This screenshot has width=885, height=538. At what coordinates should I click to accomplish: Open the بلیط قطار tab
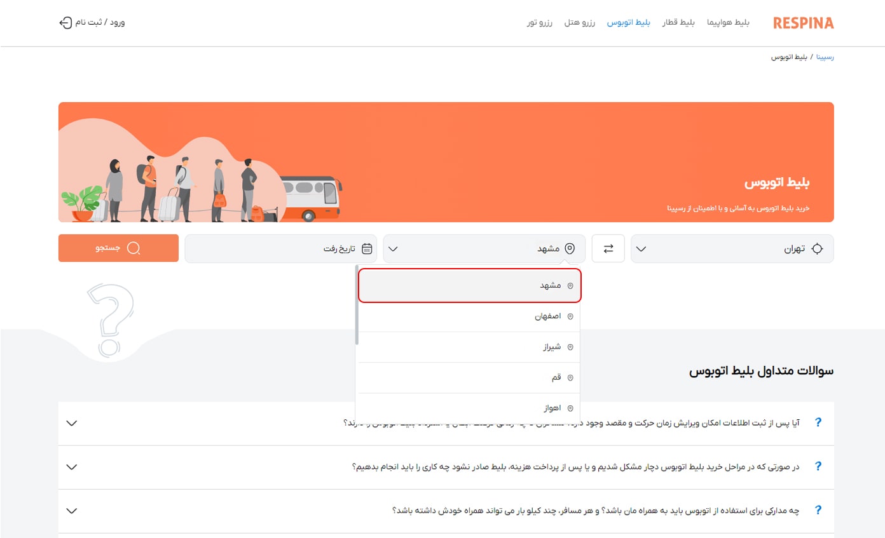[678, 22]
